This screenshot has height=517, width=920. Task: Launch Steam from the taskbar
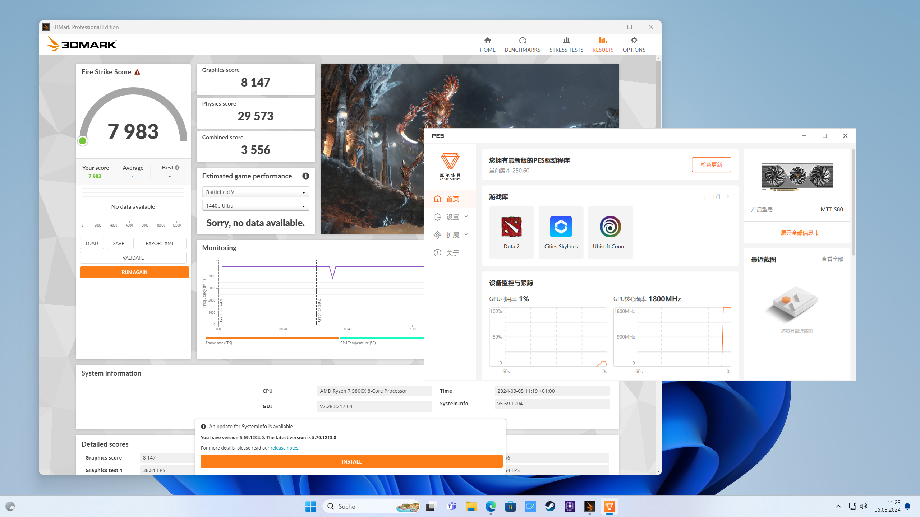550,506
